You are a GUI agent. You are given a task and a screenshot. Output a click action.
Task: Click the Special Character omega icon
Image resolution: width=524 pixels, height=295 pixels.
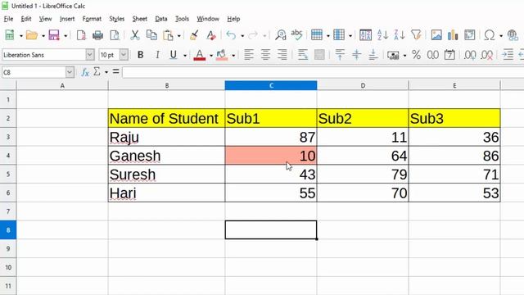click(490, 34)
